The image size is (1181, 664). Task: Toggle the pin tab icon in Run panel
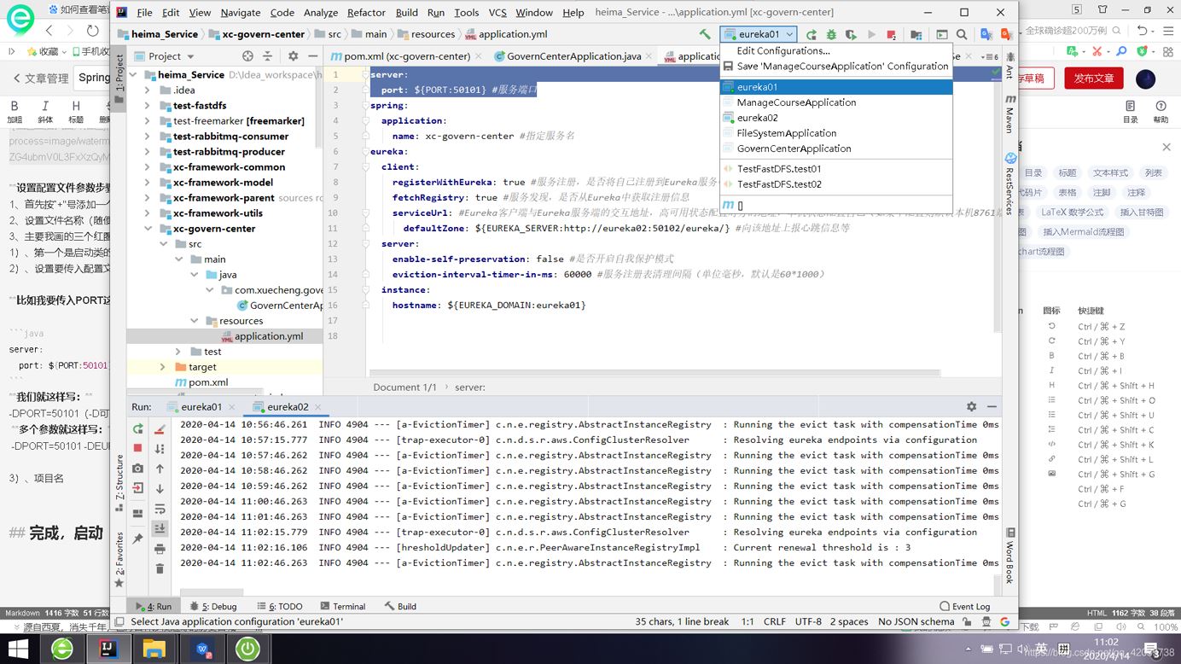pyautogui.click(x=137, y=539)
